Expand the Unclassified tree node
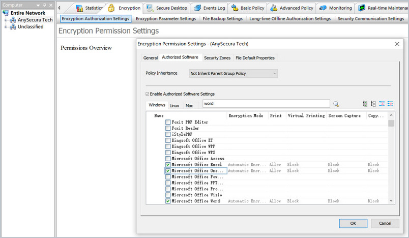The image size is (409, 238). [x=6, y=26]
